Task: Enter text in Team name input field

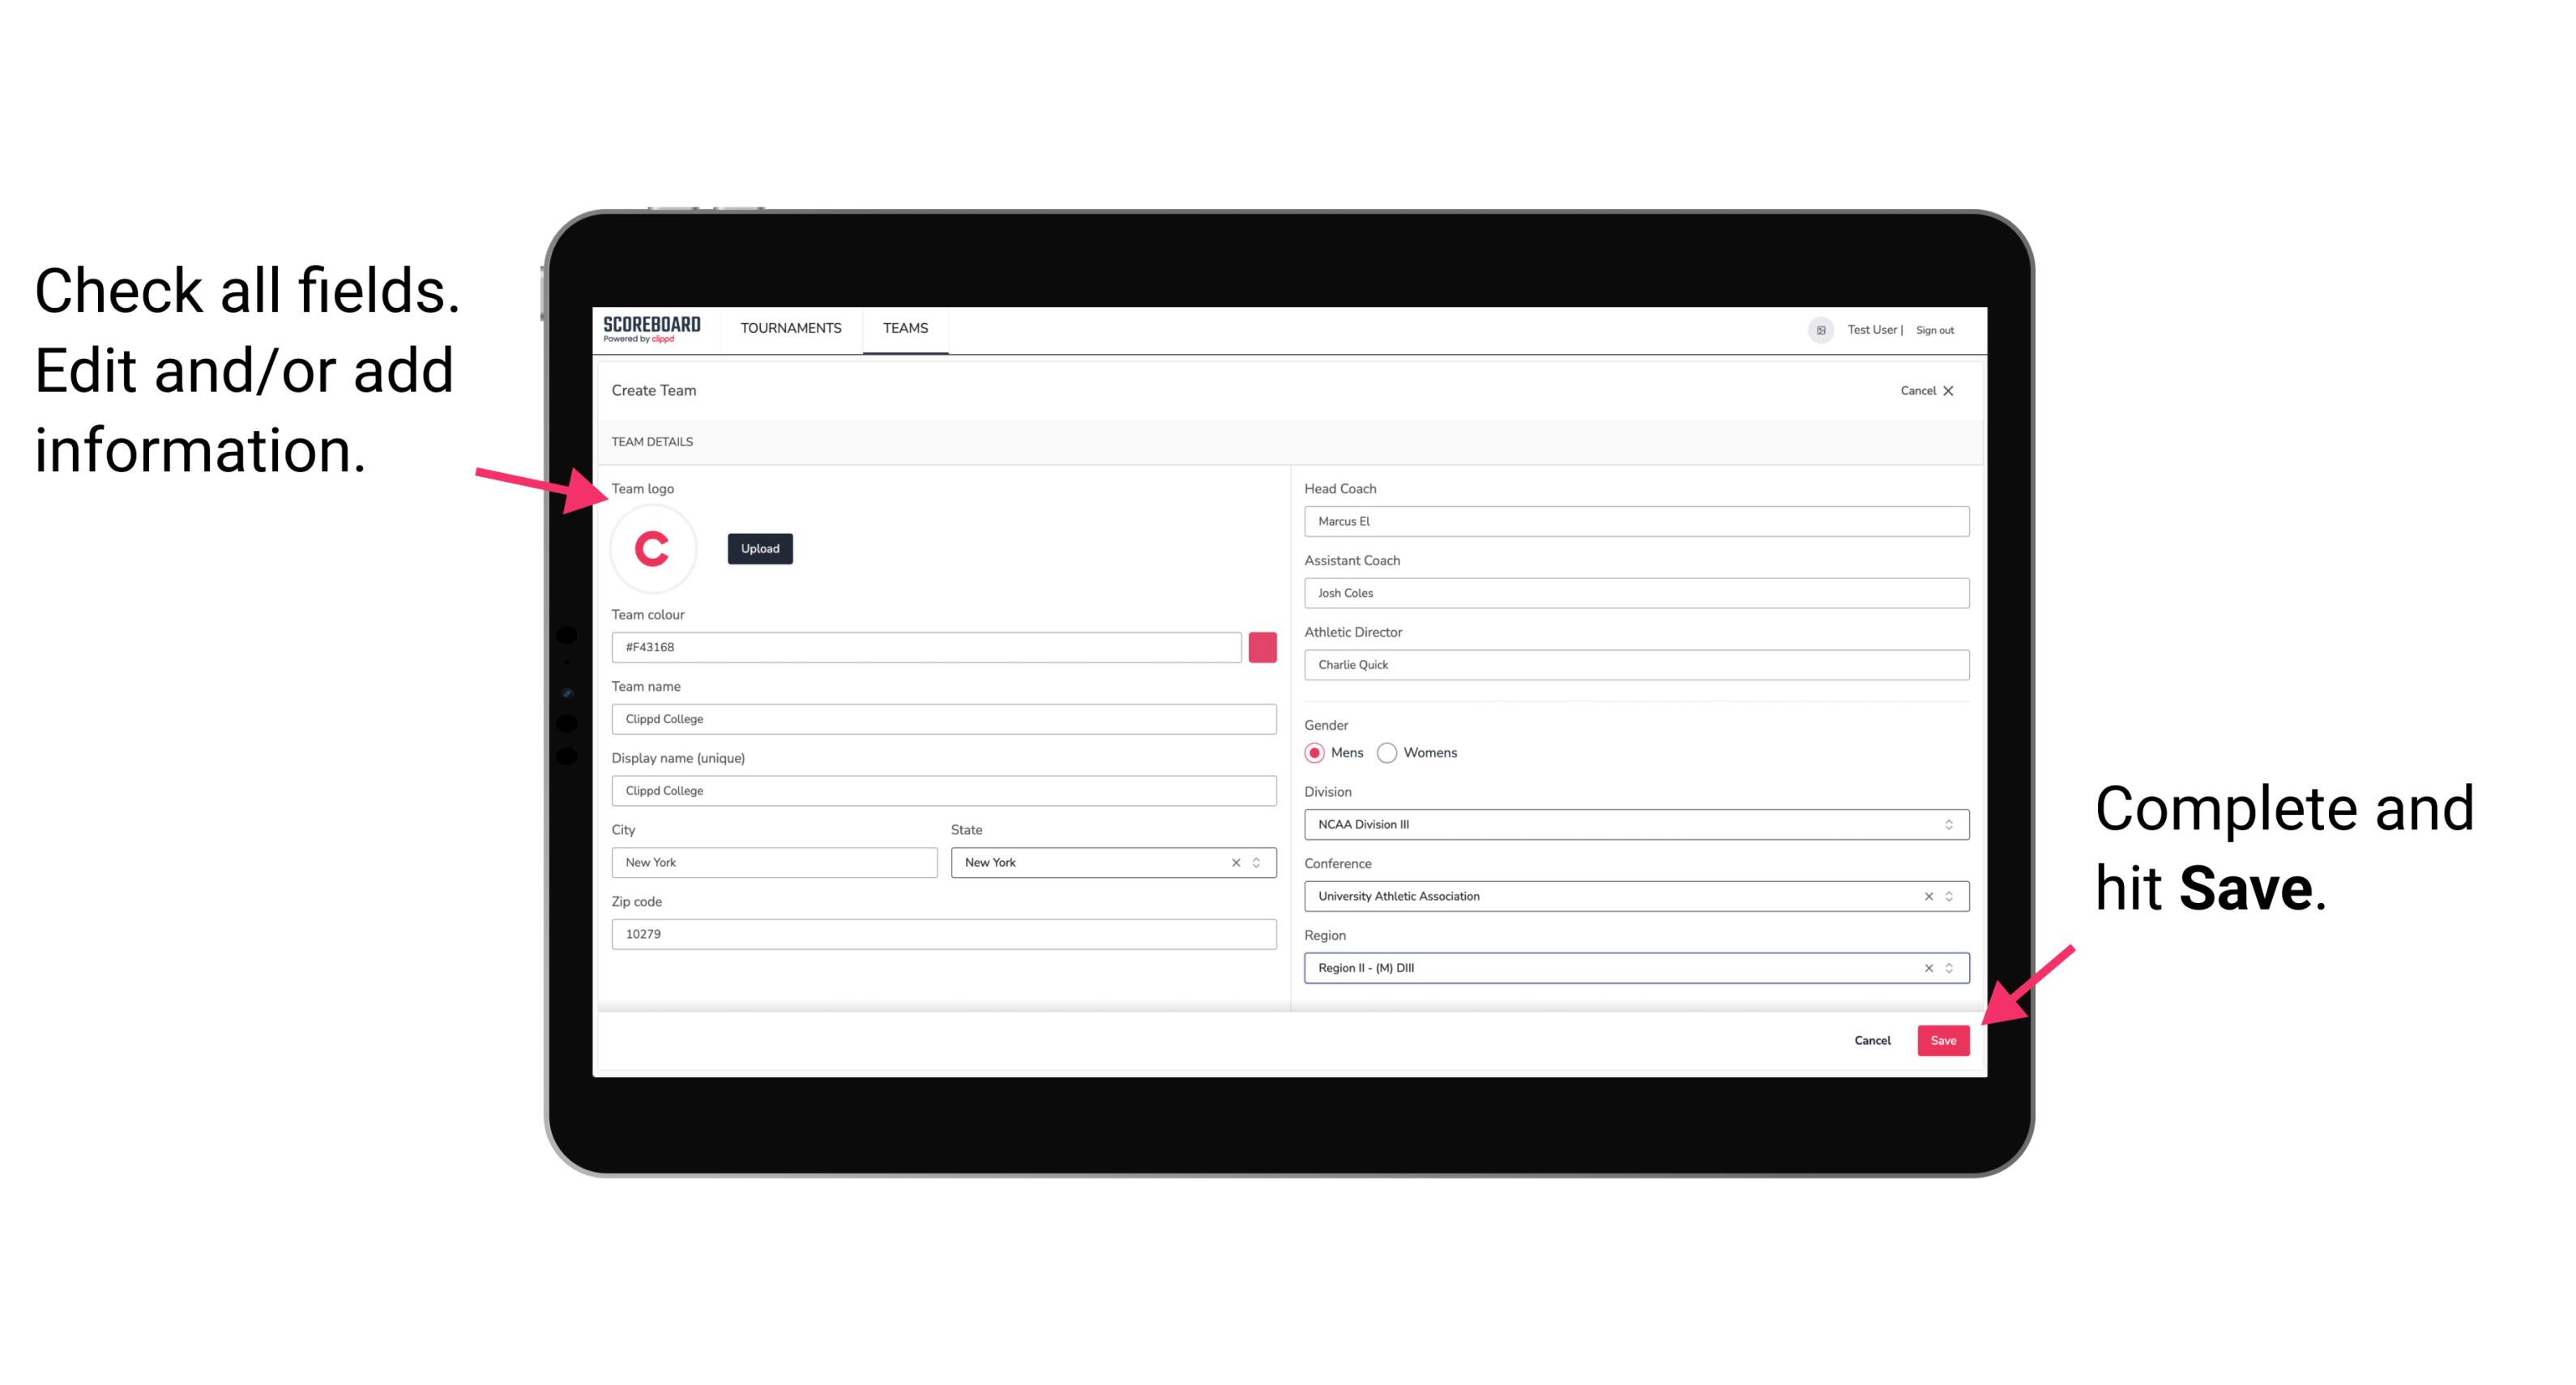Action: point(943,718)
